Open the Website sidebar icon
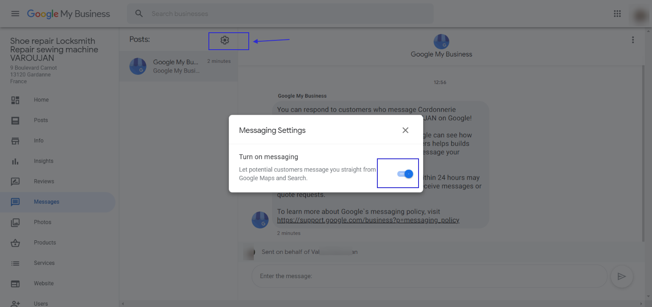Screen dimensions: 652x307 tap(15, 283)
